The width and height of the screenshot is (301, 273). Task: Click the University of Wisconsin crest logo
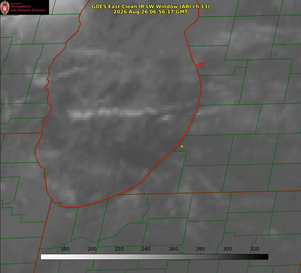tap(5, 7)
